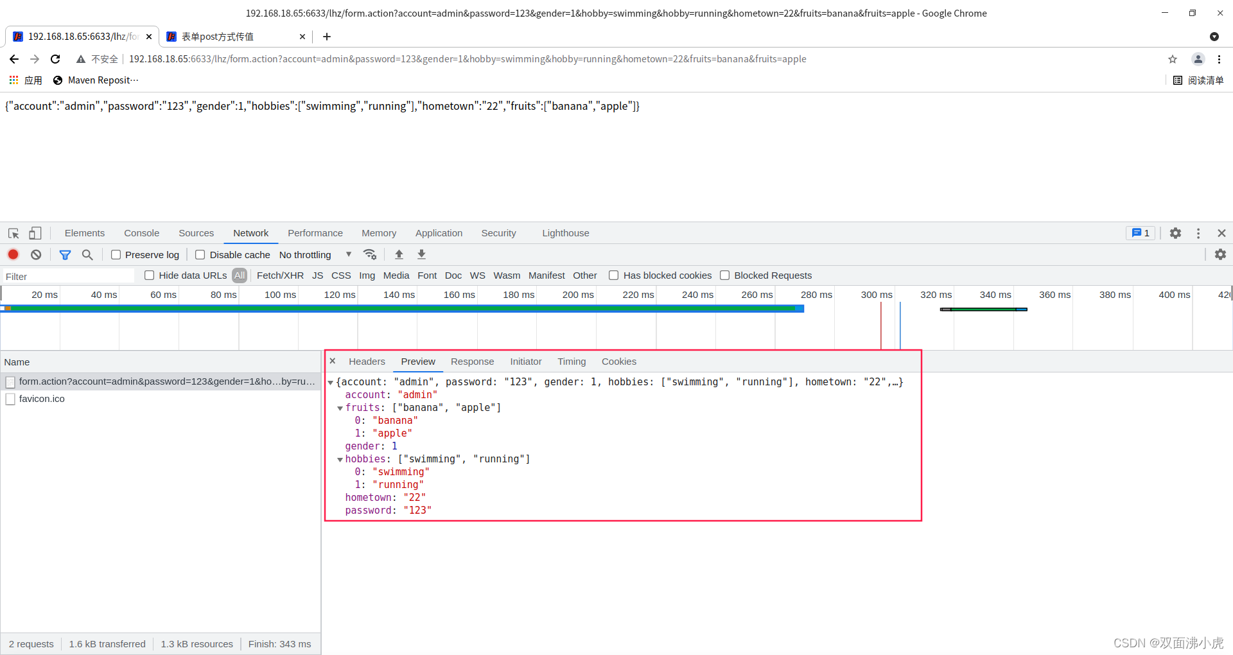Viewport: 1233px width, 655px height.
Task: Enable Hide data URLs
Action: 149,275
